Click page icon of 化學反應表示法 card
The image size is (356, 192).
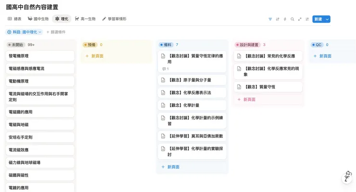[x=163, y=93]
